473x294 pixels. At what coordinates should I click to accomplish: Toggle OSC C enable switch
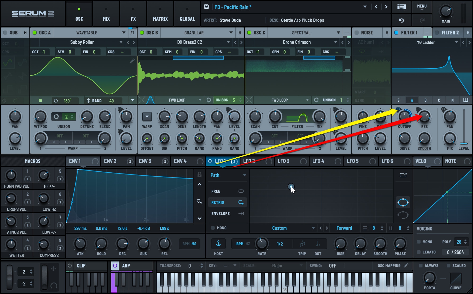(249, 33)
